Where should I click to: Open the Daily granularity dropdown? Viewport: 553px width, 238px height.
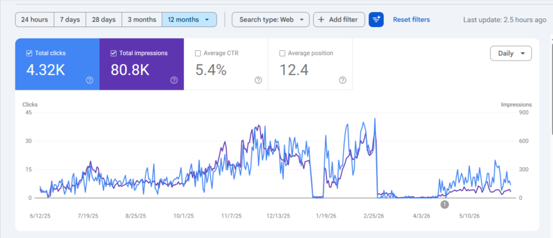511,53
